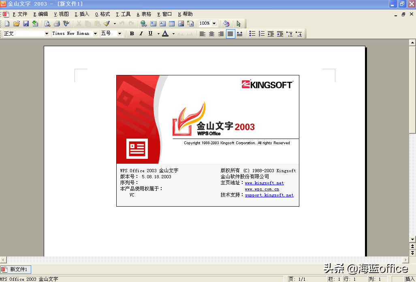Open the www.wps.com.cn link
Image resolution: width=416 pixels, height=282 pixels.
click(262, 189)
